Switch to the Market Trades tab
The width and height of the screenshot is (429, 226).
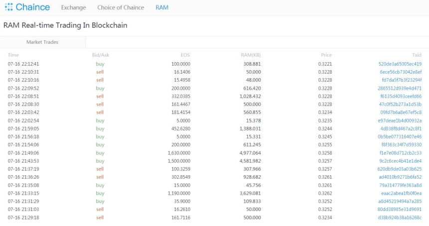[x=42, y=42]
